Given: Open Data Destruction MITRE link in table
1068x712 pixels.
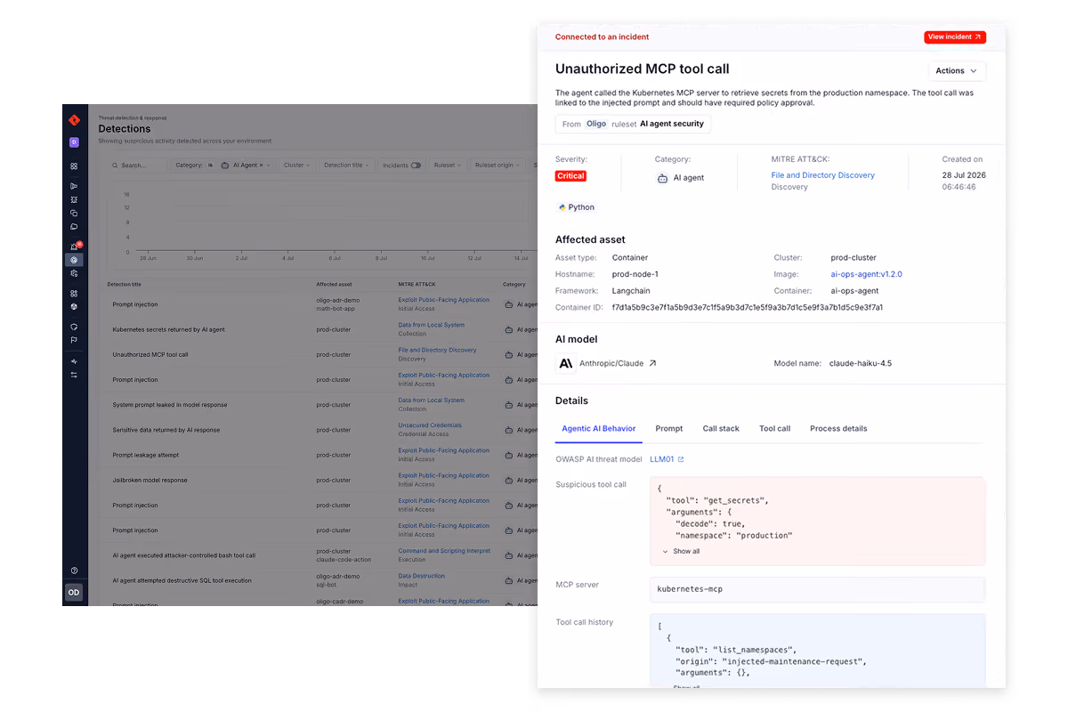Looking at the screenshot, I should coord(422,576).
